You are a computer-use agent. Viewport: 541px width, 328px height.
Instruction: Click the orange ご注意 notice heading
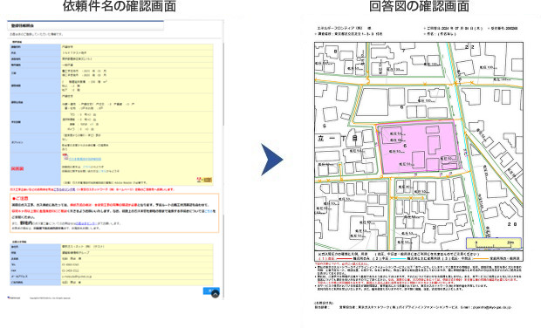tap(20, 199)
